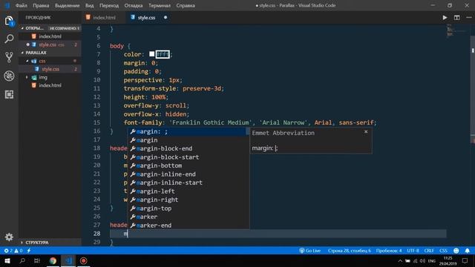Image resolution: width=475 pixels, height=267 pixels.
Task: Click the white color swatch on line 7
Action: [x=151, y=54]
